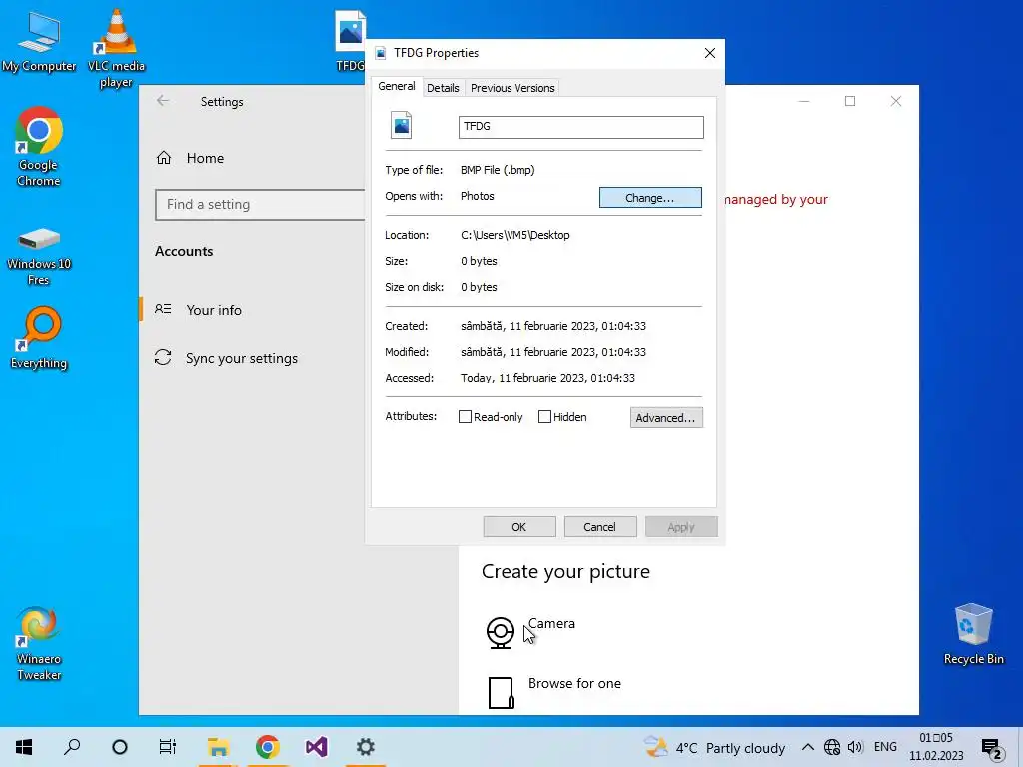Screen dimensions: 1023x767
Task: Open Advanced… attributes dialog
Action: 666,418
